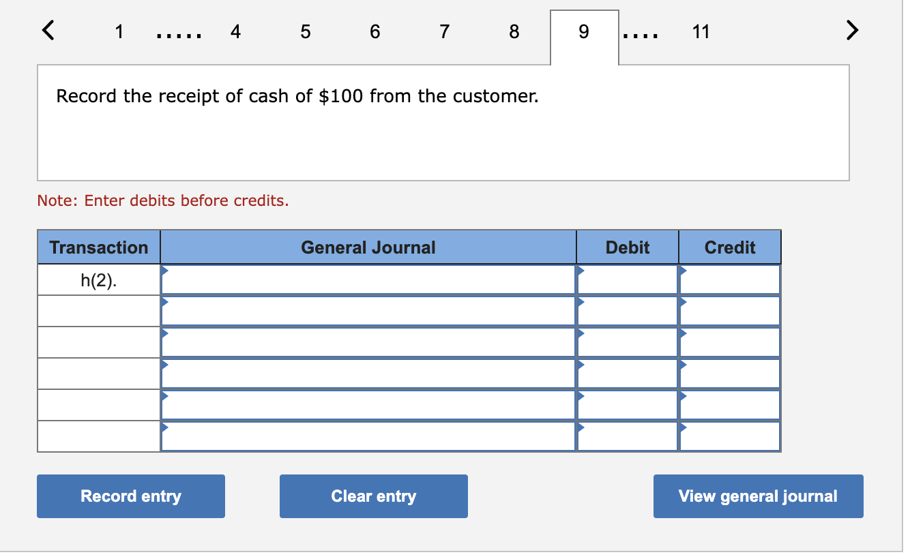The height and width of the screenshot is (559, 910).
Task: Select question tab 5
Action: pyautogui.click(x=305, y=31)
